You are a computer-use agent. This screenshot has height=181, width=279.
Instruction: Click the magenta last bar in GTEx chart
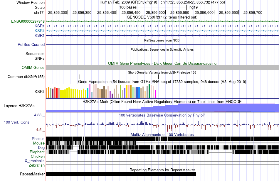coord(155,94)
